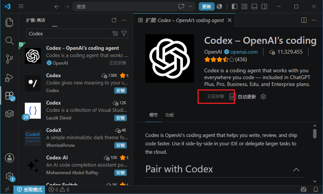
Task: Click the blue 更新 button
Action: (x=206, y=6)
